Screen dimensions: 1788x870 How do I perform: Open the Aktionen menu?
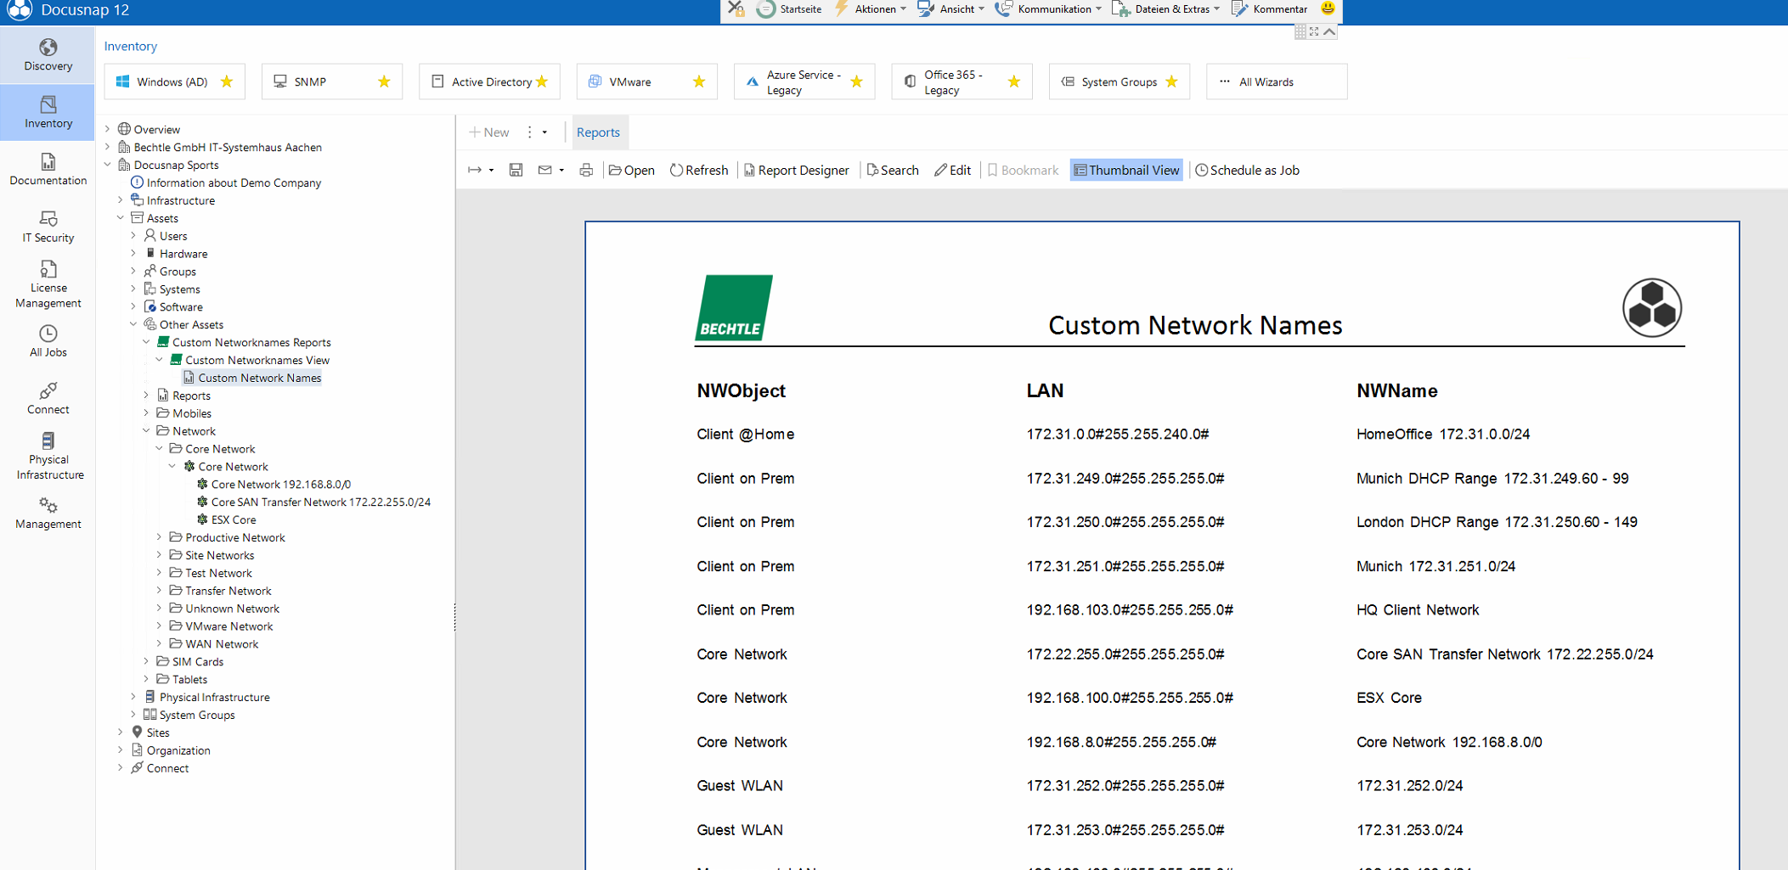[871, 9]
